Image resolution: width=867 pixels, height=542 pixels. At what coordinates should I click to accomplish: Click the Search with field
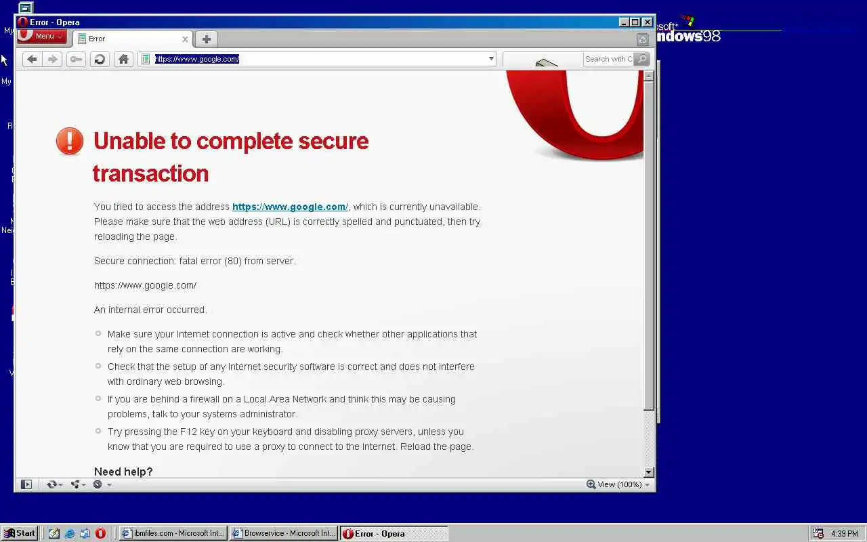tap(608, 59)
